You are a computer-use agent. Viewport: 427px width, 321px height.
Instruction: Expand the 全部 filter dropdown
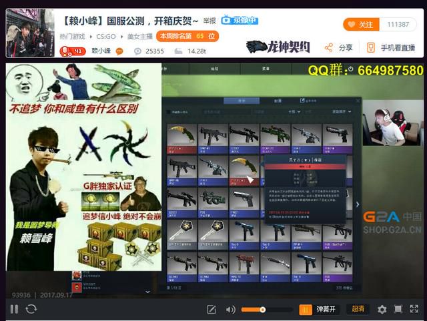[x=294, y=111]
